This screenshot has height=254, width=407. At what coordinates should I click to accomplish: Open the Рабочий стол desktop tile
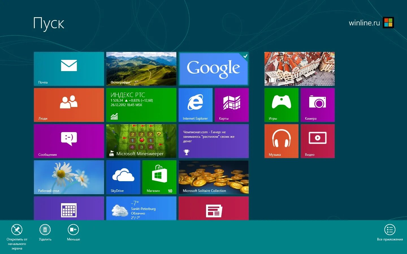pos(69,177)
